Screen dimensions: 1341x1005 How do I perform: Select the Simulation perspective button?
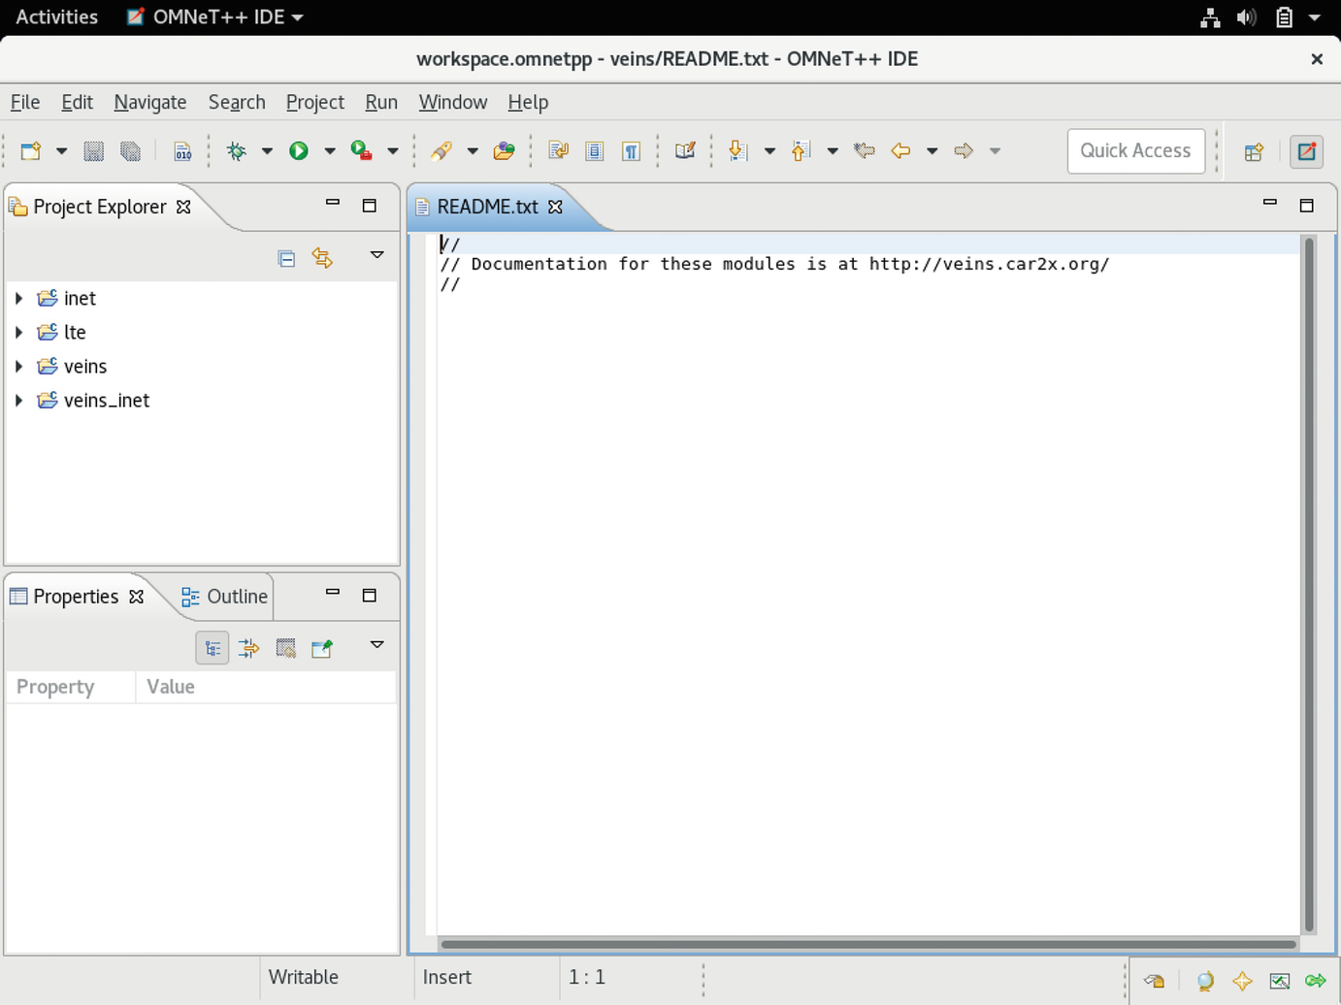pos(1307,151)
